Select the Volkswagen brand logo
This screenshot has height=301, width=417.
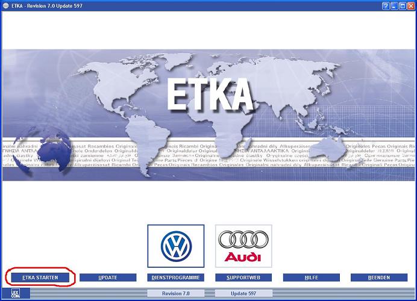[176, 246]
